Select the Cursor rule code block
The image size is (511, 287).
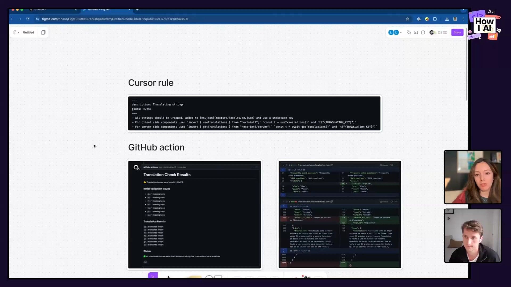click(x=254, y=113)
